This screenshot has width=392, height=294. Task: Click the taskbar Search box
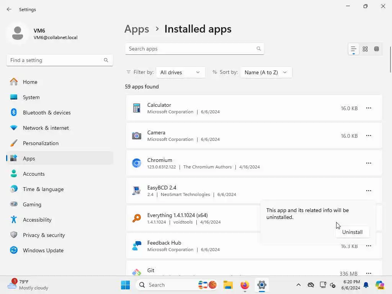[176, 285]
